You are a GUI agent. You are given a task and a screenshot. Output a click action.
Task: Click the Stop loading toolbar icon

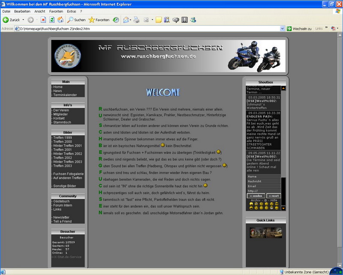(x=43, y=20)
